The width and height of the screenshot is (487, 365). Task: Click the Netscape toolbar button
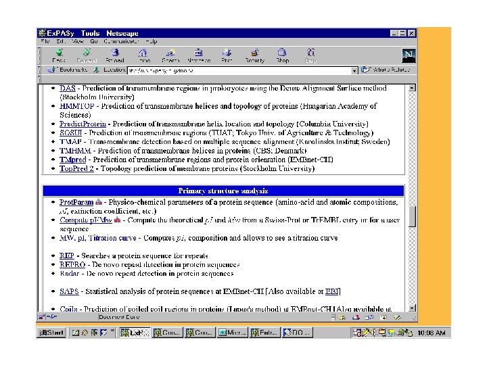coord(199,56)
